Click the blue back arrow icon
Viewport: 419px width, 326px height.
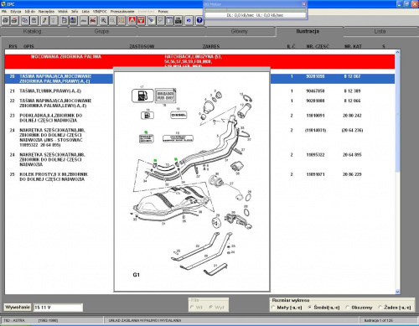189,20
